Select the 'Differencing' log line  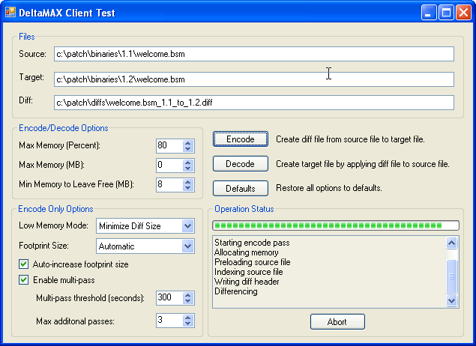[x=236, y=291]
